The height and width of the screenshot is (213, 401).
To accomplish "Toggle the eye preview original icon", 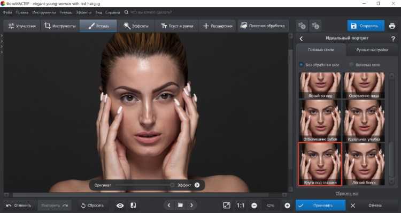I will (x=120, y=206).
